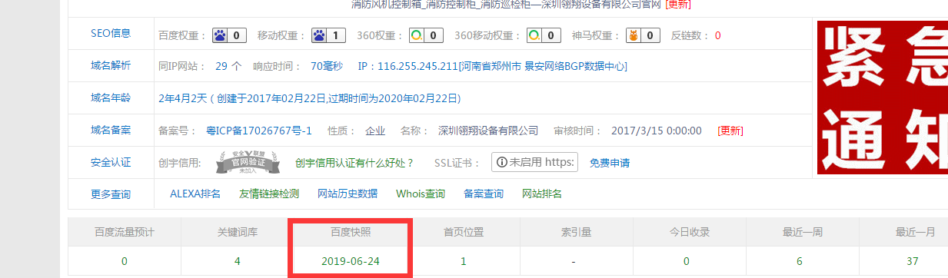Click the 神马权重 icon badge
The width and height of the screenshot is (948, 278).
tap(643, 35)
